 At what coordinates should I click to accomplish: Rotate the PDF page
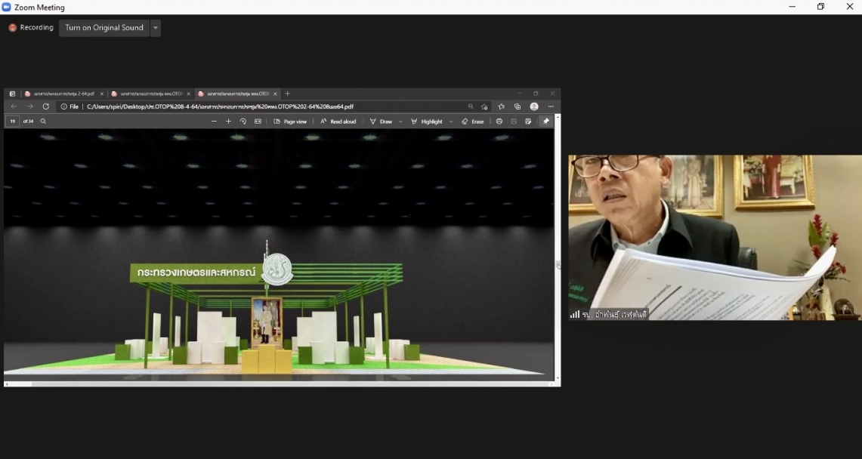point(243,122)
